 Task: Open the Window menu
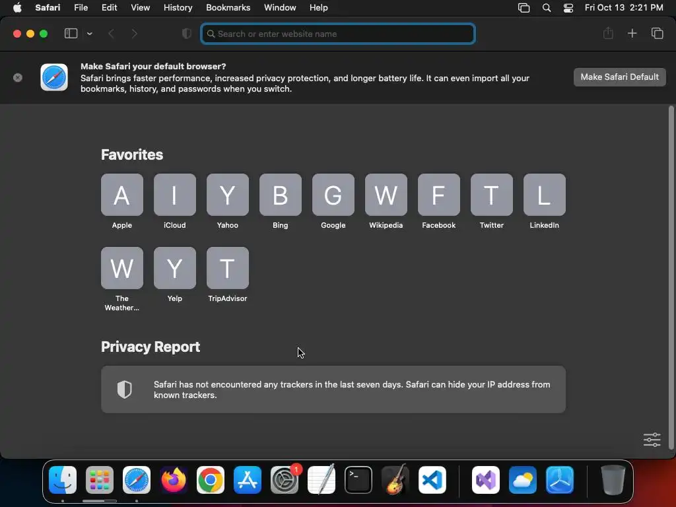(280, 7)
